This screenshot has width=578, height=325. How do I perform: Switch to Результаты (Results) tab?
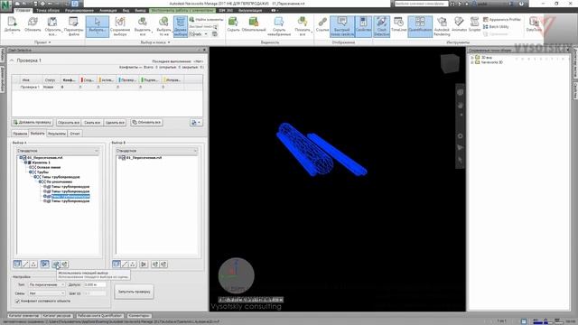57,134
